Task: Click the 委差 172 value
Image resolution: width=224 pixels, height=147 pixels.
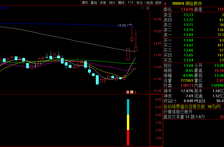Action: (x=221, y=10)
